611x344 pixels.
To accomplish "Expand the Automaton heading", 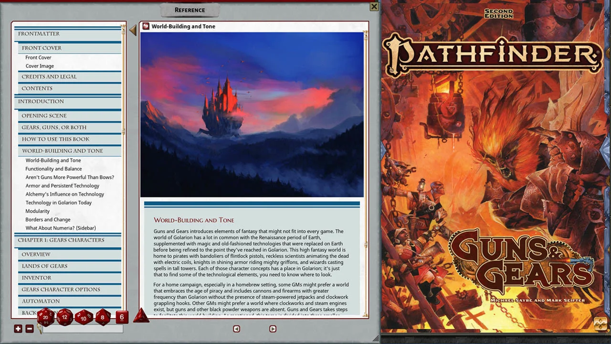I will 70,301.
